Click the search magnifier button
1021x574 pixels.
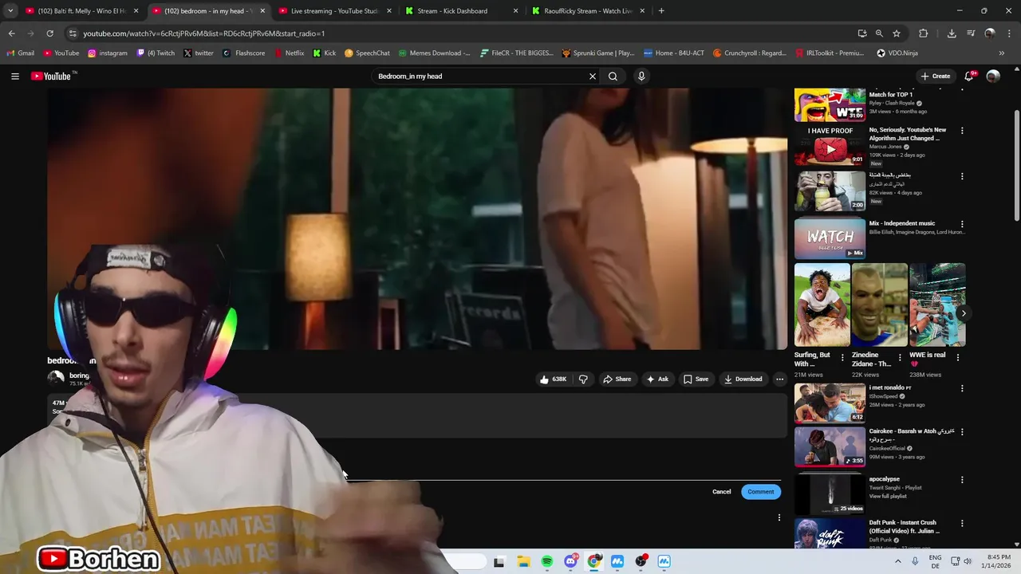(x=613, y=77)
